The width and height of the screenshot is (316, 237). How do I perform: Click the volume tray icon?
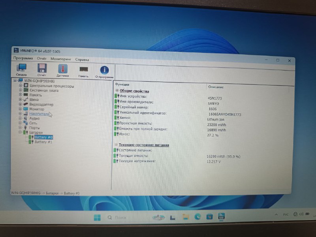301,214
